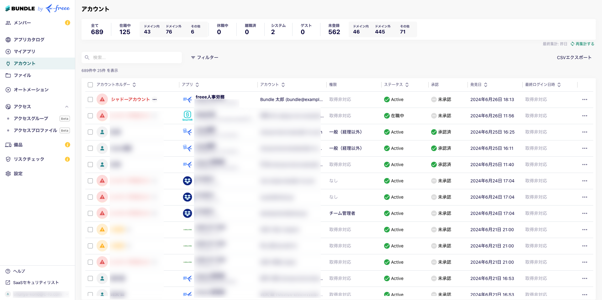Check the シャドーアカウント row checkbox
The image size is (602, 300).
pos(90,99)
